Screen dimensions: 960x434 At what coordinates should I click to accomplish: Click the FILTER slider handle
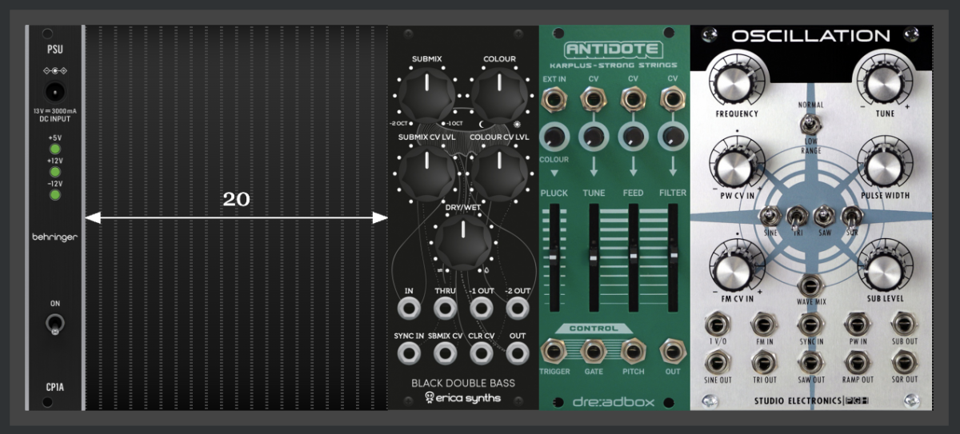click(x=673, y=257)
